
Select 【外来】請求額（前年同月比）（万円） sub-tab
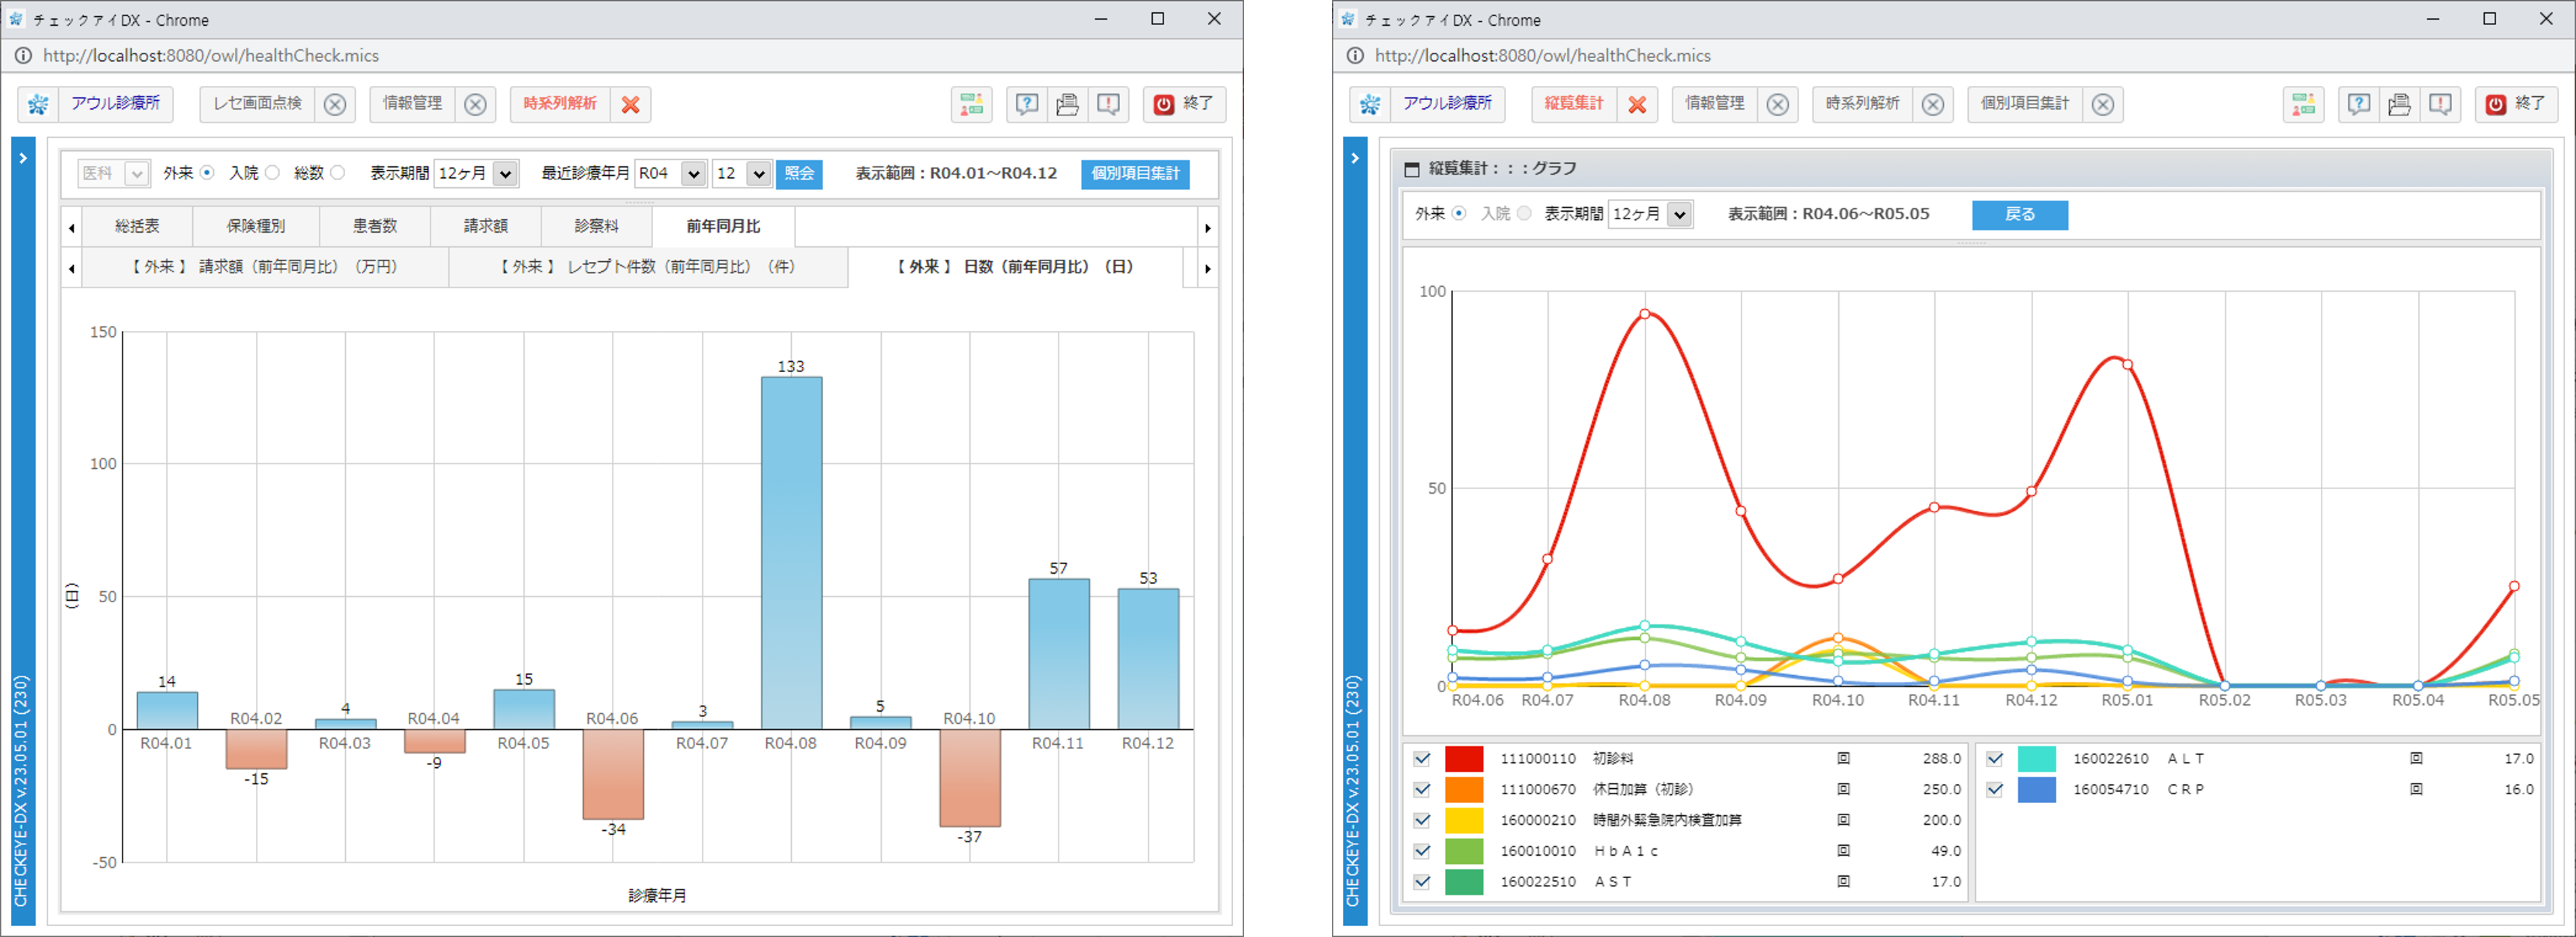(x=265, y=267)
